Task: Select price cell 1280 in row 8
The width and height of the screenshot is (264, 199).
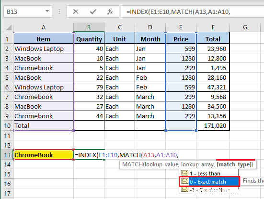Action: click(181, 106)
